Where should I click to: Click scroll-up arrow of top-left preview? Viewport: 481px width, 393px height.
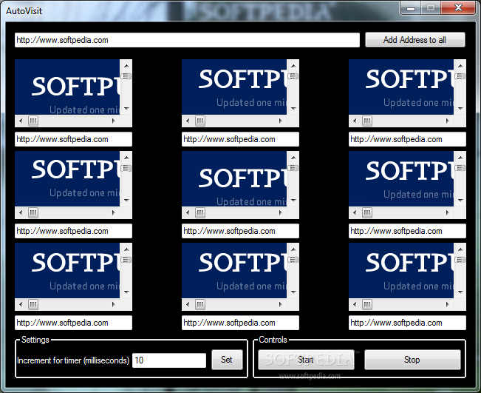click(x=126, y=66)
